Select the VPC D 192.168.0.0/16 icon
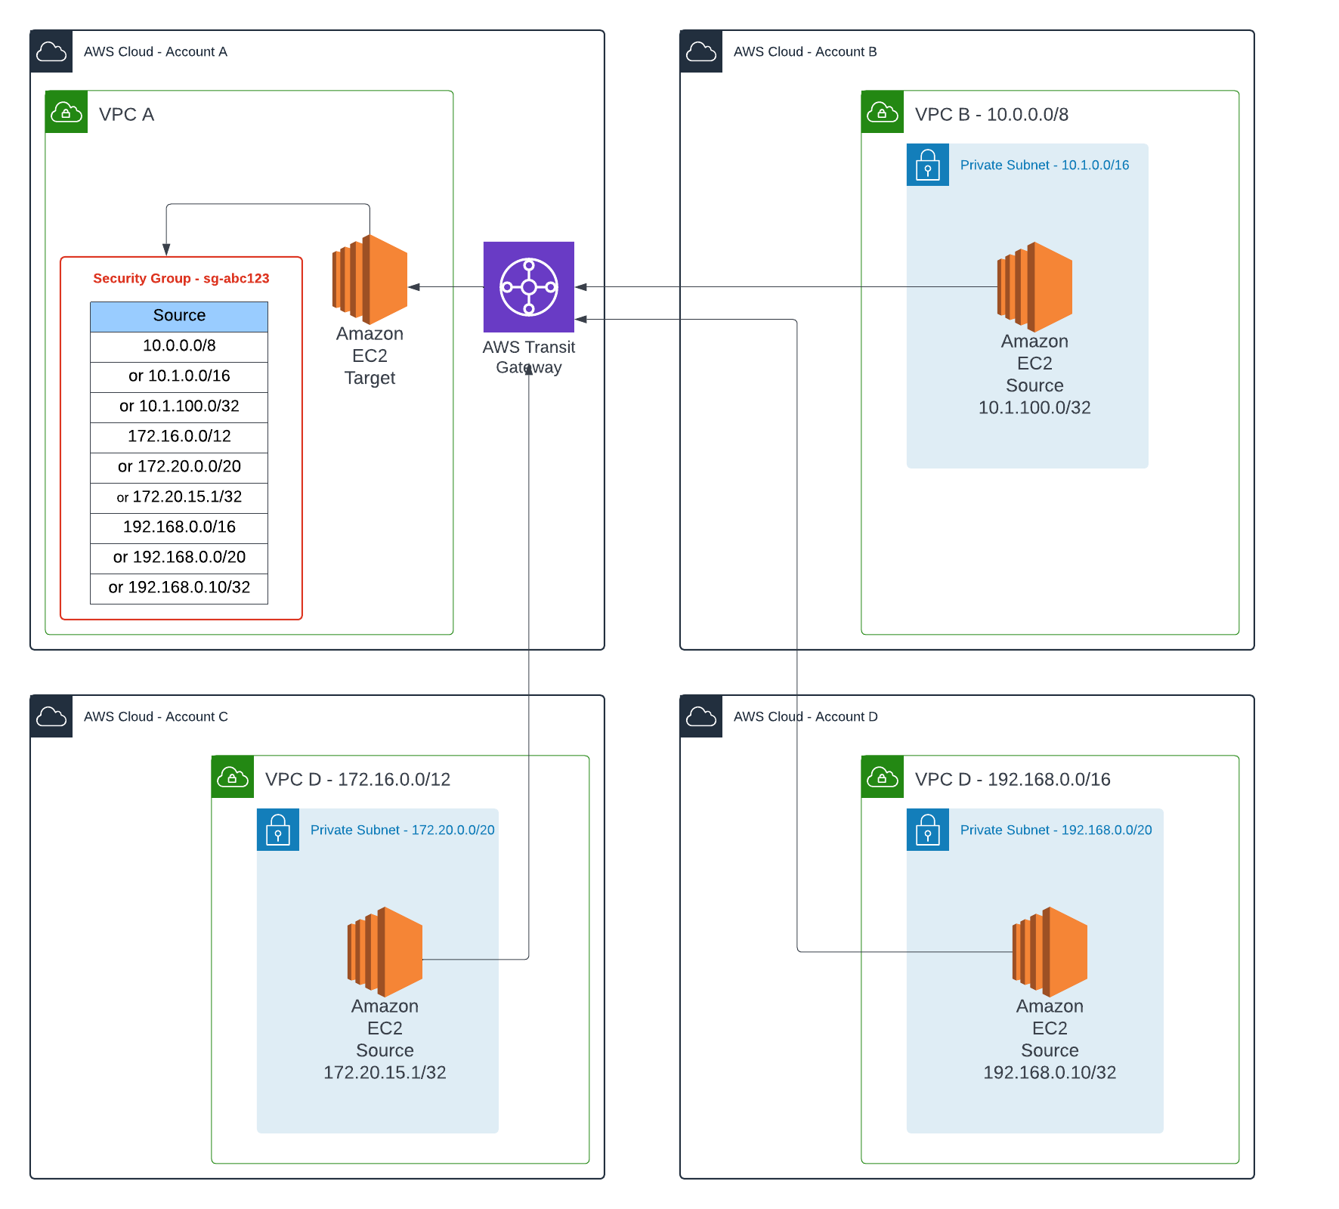Image resolution: width=1339 pixels, height=1209 pixels. click(883, 777)
